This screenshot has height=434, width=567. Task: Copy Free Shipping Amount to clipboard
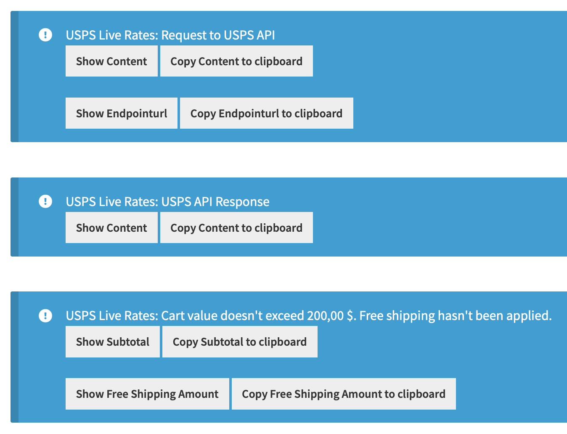(343, 394)
